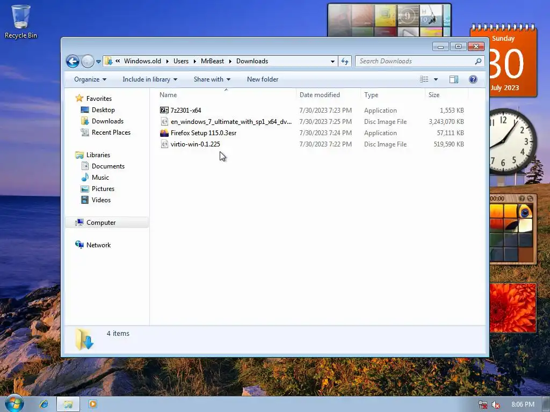The width and height of the screenshot is (550, 412).
Task: Click the search magnifier icon
Action: 478,61
